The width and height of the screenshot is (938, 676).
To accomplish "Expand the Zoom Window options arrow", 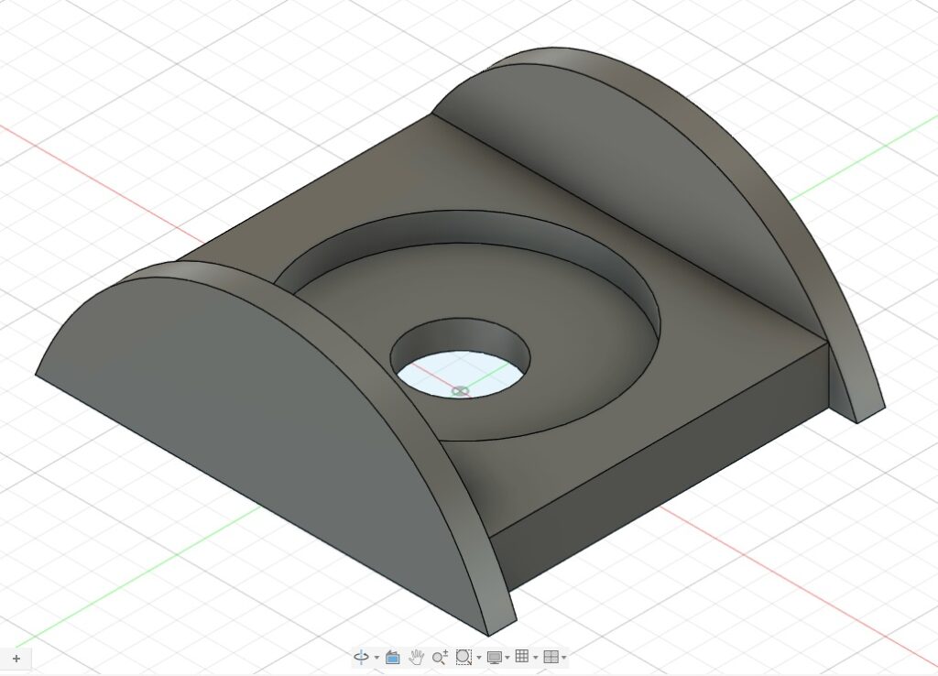I will [x=479, y=658].
